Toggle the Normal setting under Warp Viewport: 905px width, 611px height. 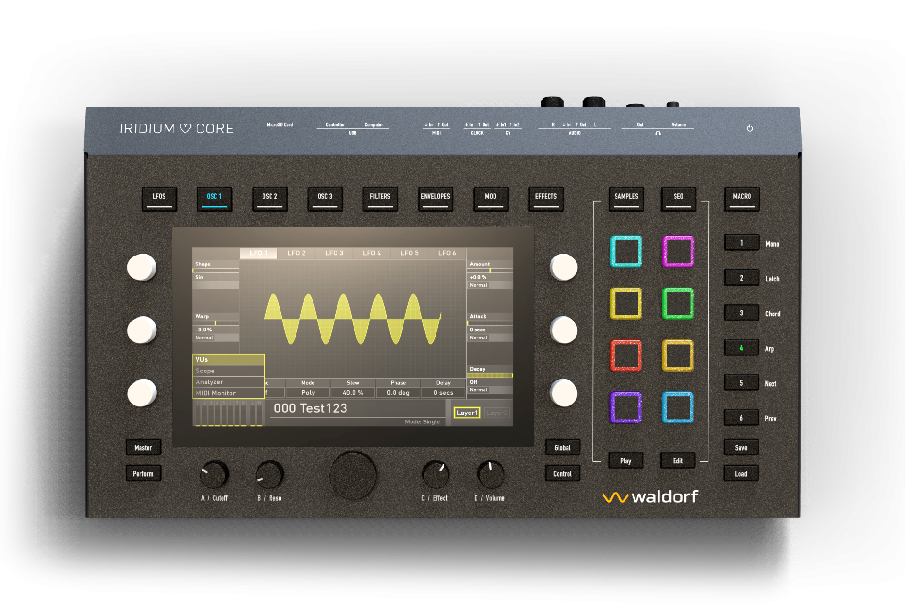coord(205,338)
